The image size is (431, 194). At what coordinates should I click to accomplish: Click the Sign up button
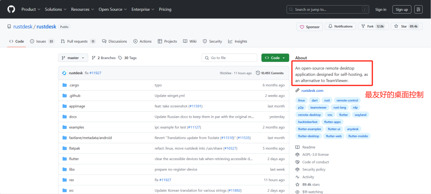401,9
